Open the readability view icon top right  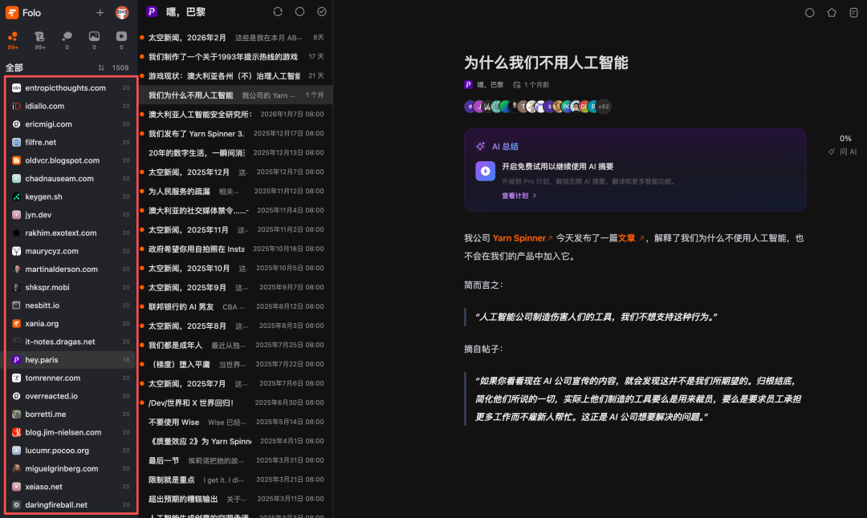(x=853, y=12)
